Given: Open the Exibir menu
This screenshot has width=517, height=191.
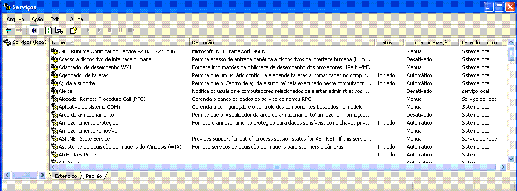Looking at the screenshot, I should coord(56,19).
